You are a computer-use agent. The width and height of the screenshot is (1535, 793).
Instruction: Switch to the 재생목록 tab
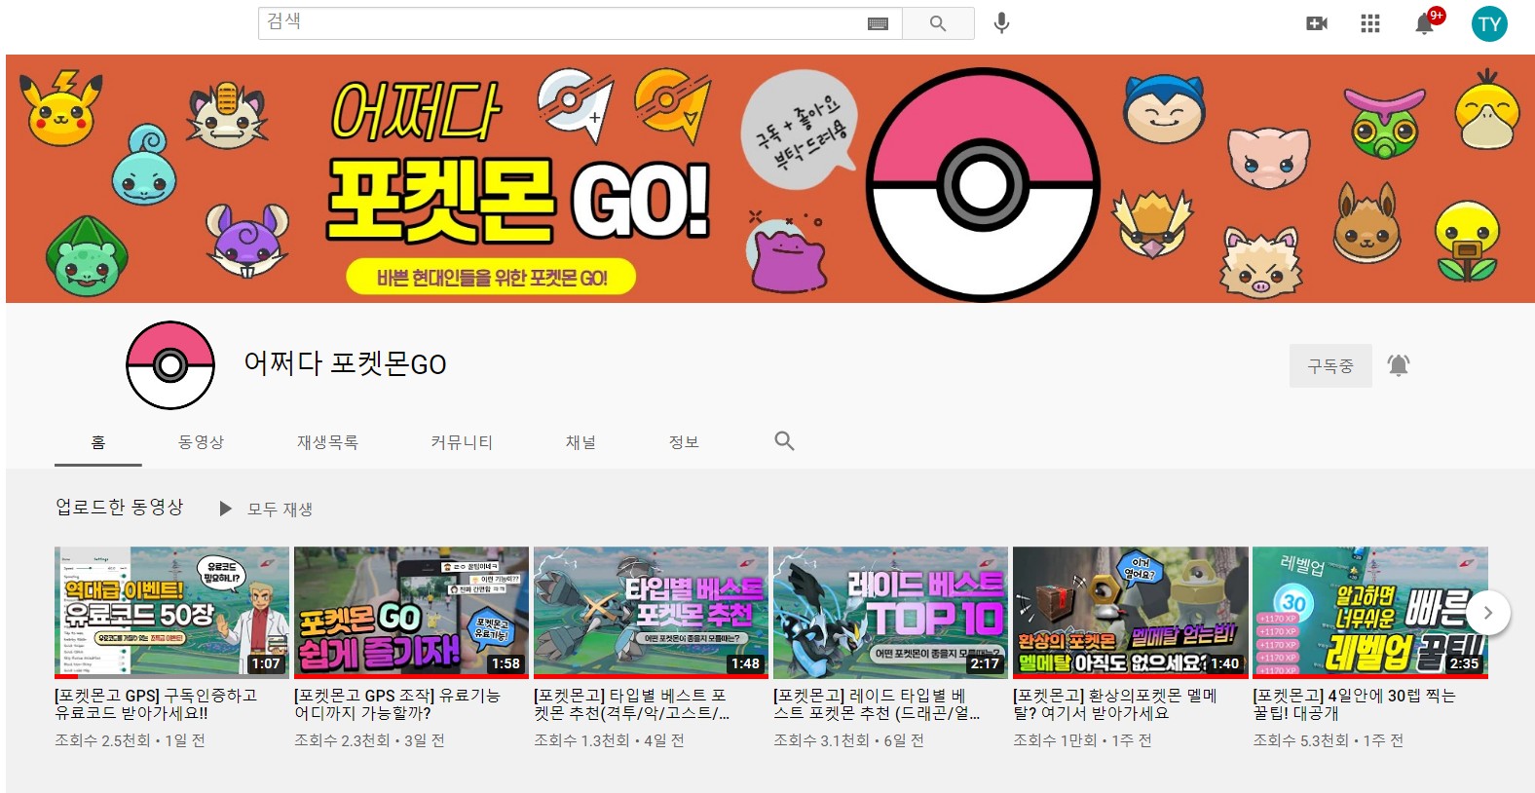[x=327, y=442]
